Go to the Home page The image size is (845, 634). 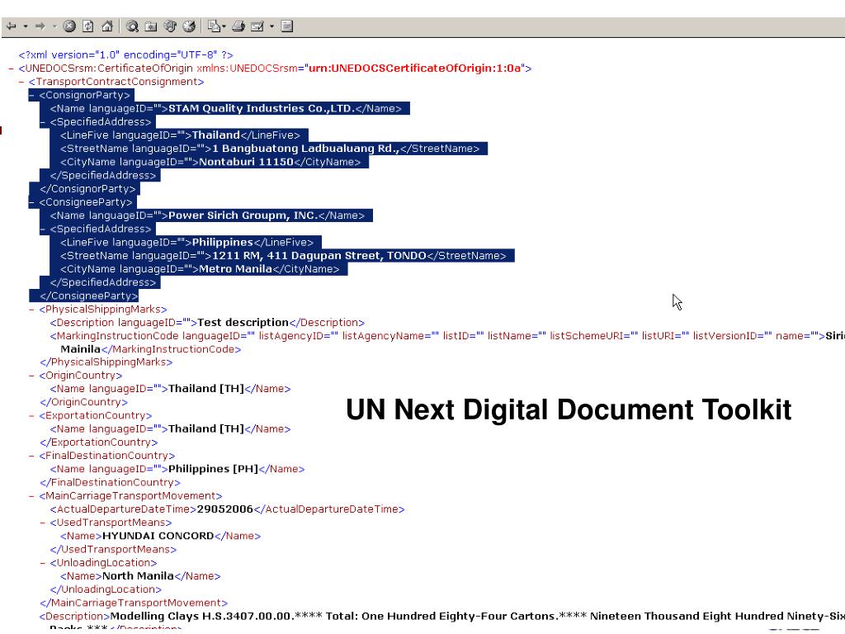[107, 26]
